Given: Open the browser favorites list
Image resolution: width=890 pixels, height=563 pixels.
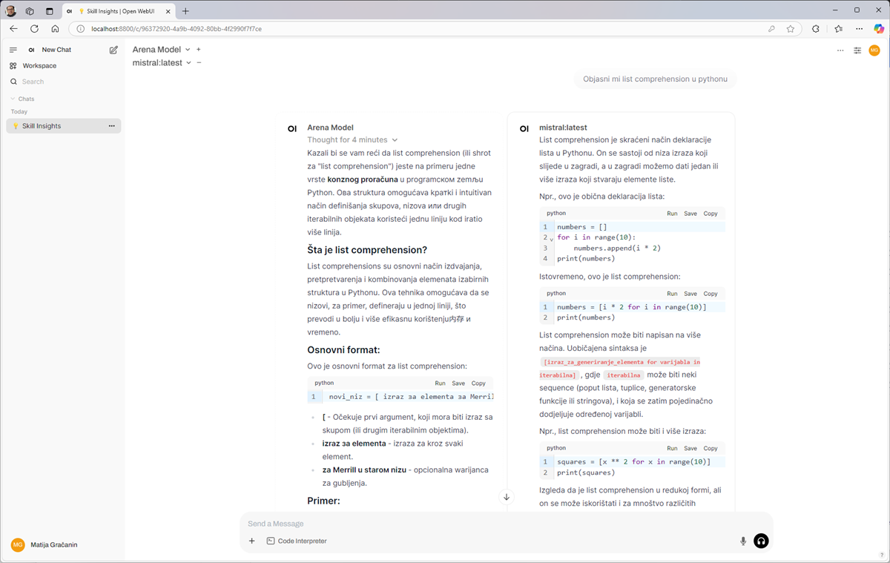Looking at the screenshot, I should tap(838, 29).
